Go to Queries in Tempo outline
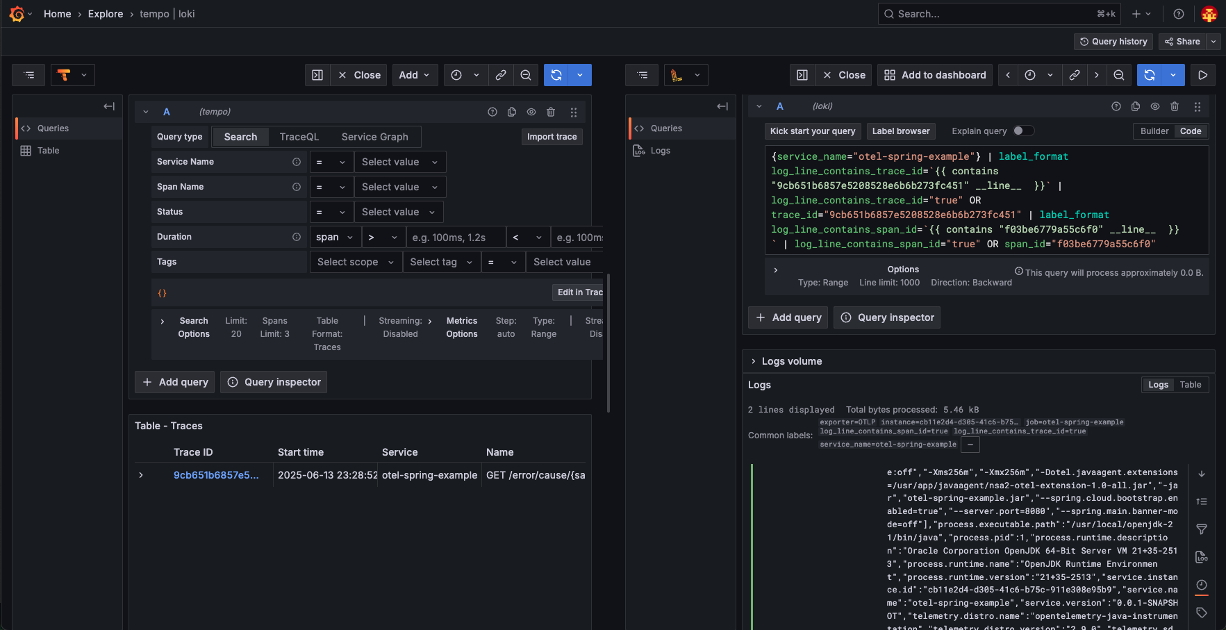Viewport: 1226px width, 630px height. (x=68, y=129)
